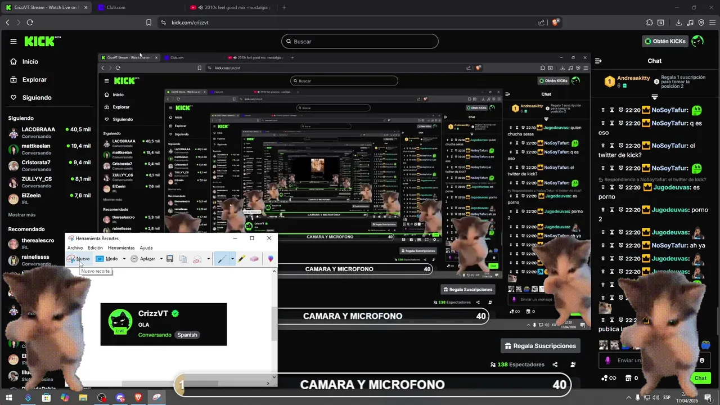Open browser extensions puzzle icon
Viewport: 720px width, 405px height.
[650, 22]
